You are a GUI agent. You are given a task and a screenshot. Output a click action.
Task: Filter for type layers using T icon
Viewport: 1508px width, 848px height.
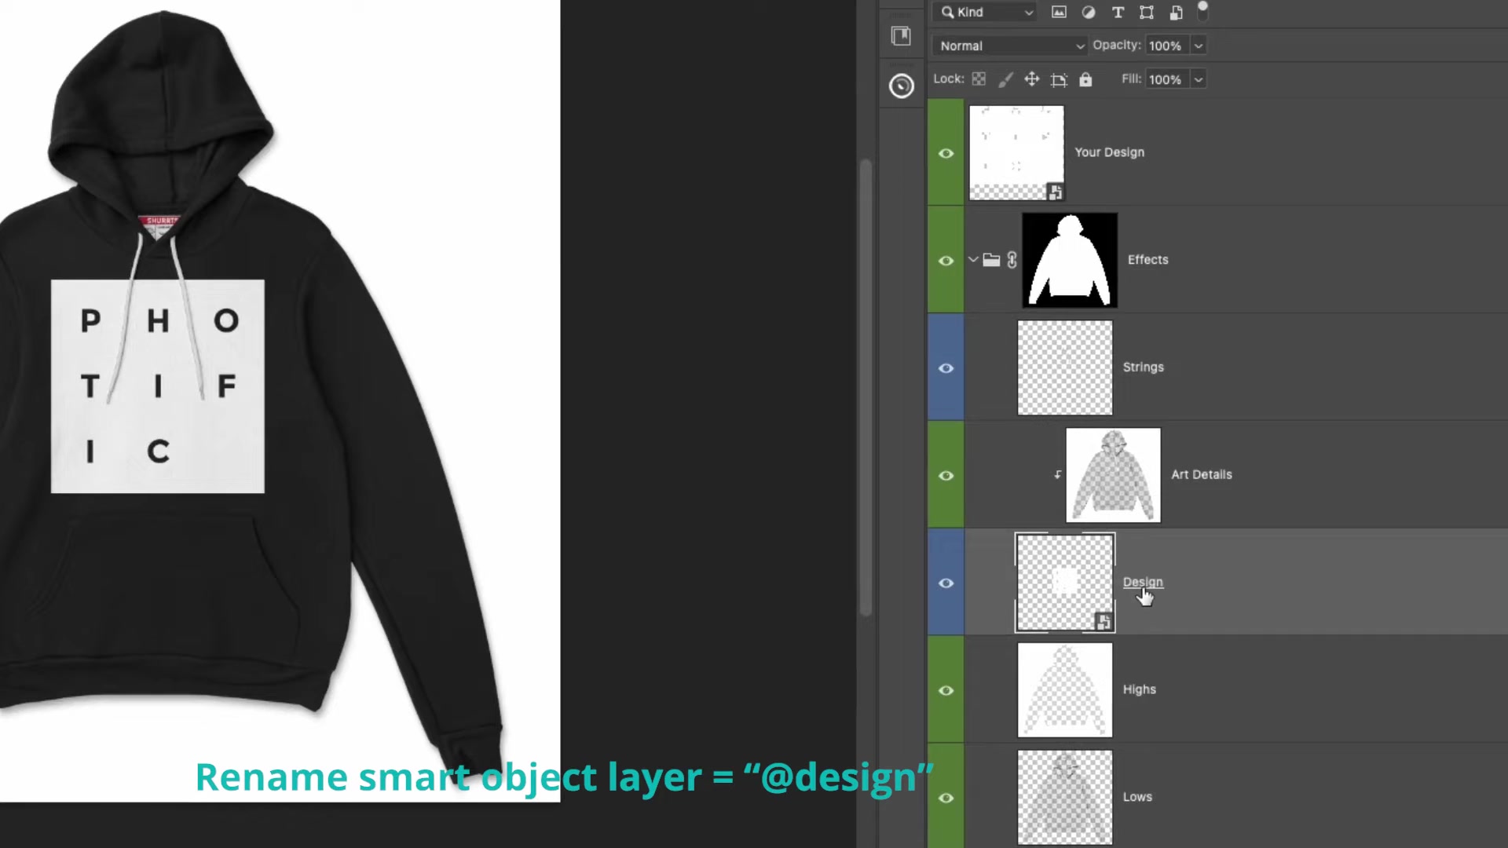1118,13
